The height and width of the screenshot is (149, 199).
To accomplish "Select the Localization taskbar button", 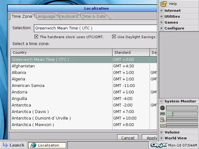I will (x=47, y=145).
